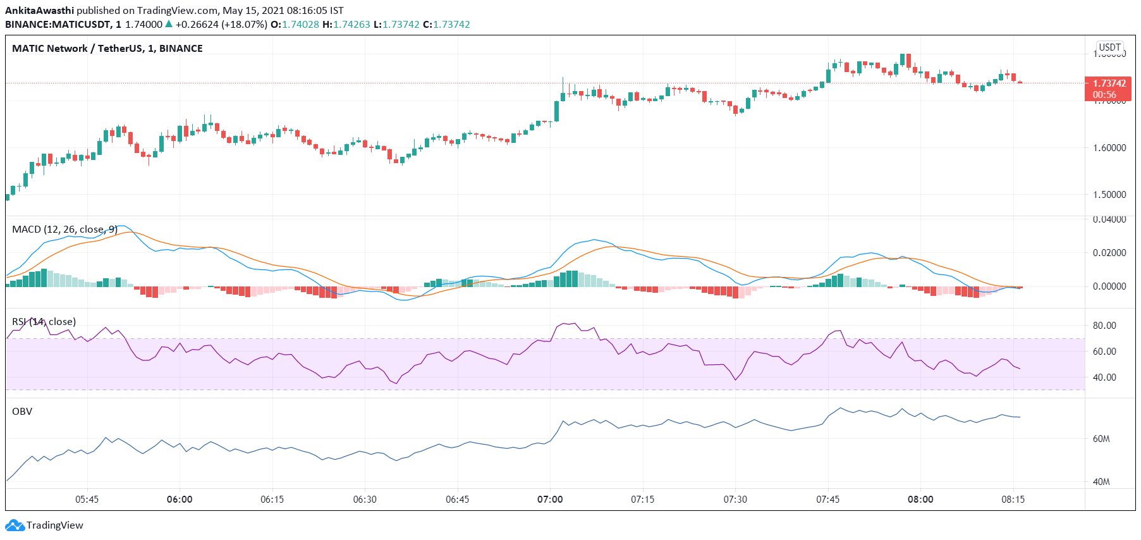
Task: Click the 80.00 RSI axis value
Action: pos(1104,326)
